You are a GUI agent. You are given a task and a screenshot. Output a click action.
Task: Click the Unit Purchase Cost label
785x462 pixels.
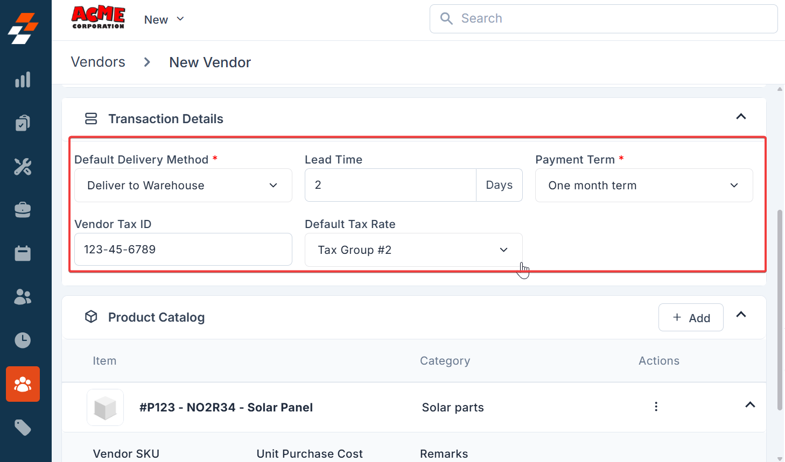310,454
